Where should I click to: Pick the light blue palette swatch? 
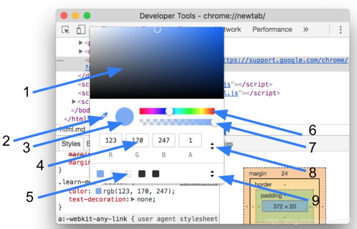tap(101, 174)
